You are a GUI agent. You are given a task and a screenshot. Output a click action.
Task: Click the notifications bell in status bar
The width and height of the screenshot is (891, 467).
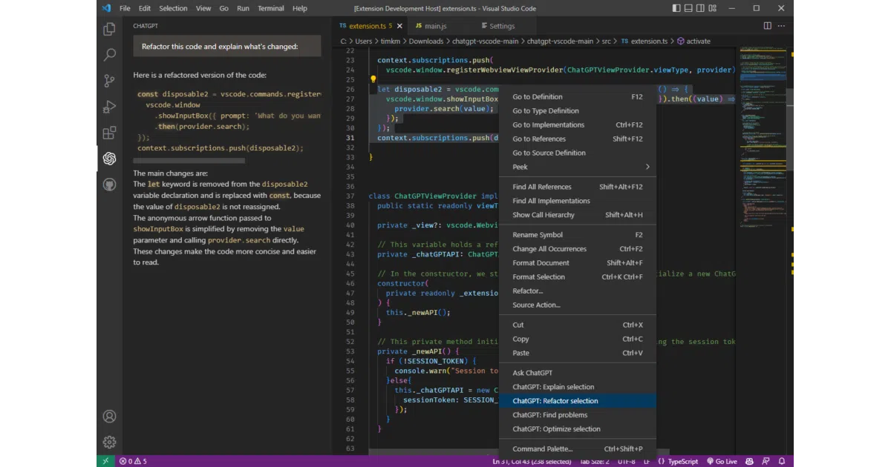click(x=782, y=461)
